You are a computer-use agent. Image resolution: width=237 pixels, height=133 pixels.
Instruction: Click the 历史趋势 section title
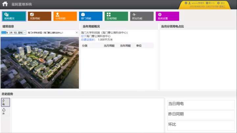coord(7,94)
